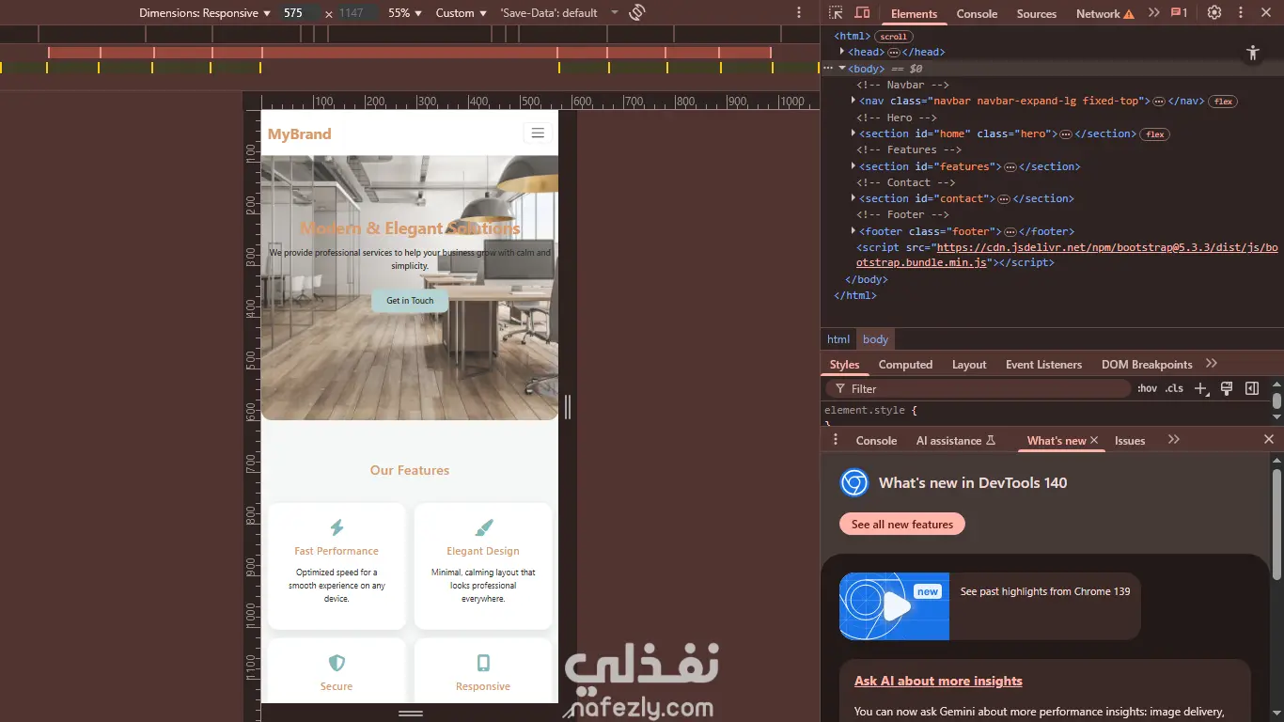This screenshot has height=722, width=1284.
Task: Click the accessibility figure icon in Elements
Action: pos(1252,53)
